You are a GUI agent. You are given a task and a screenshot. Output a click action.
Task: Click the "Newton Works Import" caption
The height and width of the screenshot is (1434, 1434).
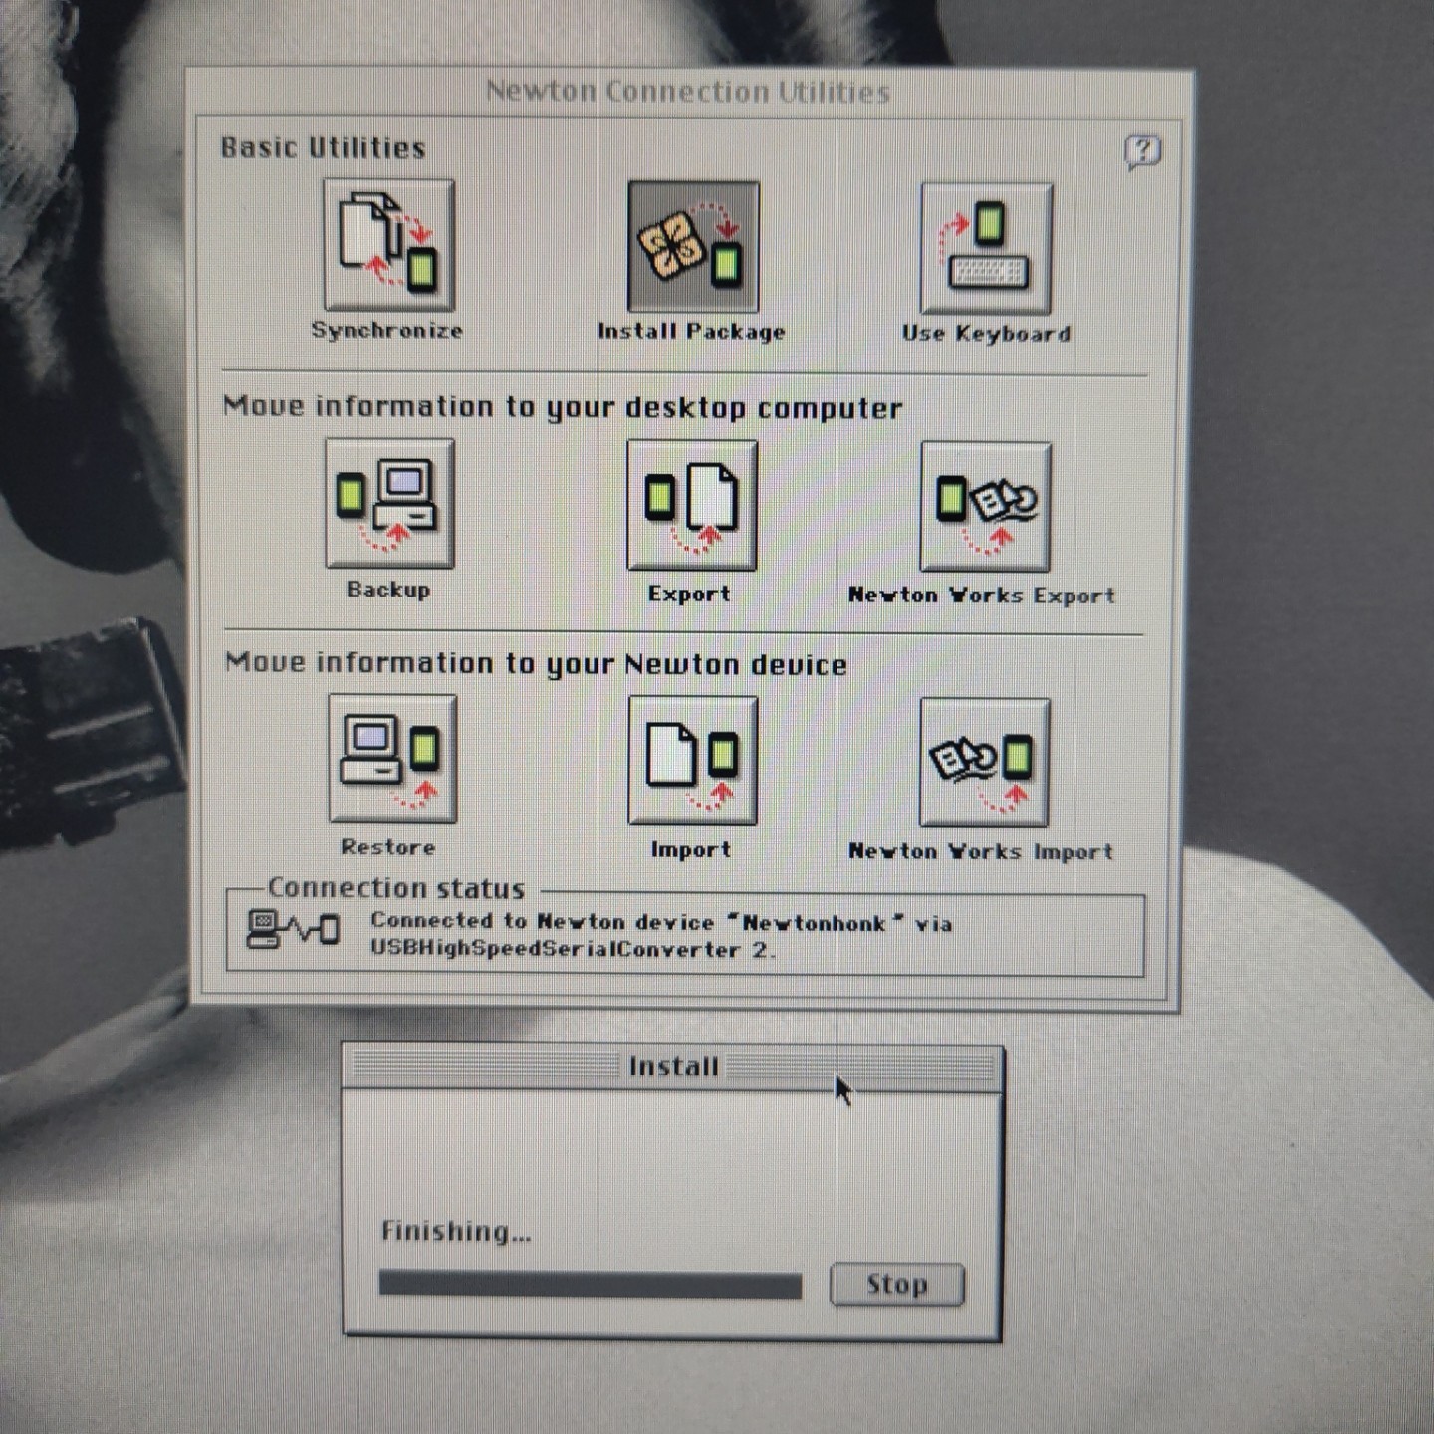click(981, 852)
